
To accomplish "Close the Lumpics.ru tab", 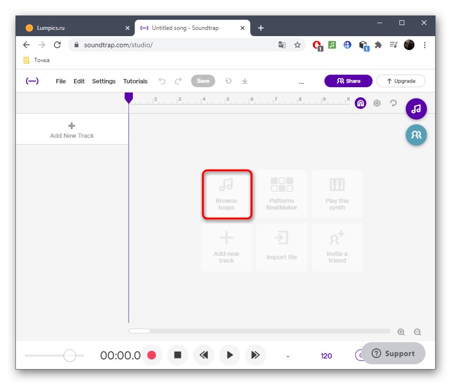I will [x=128, y=28].
